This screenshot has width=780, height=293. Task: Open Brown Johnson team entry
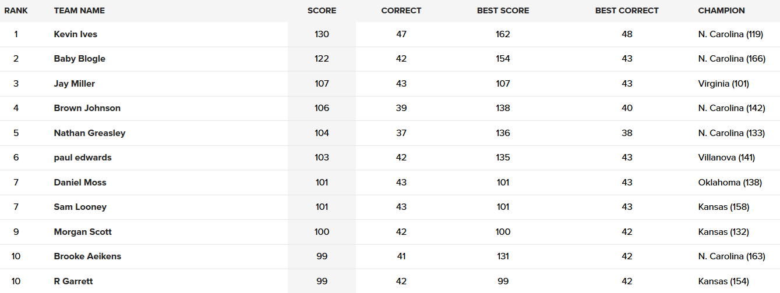tap(87, 108)
